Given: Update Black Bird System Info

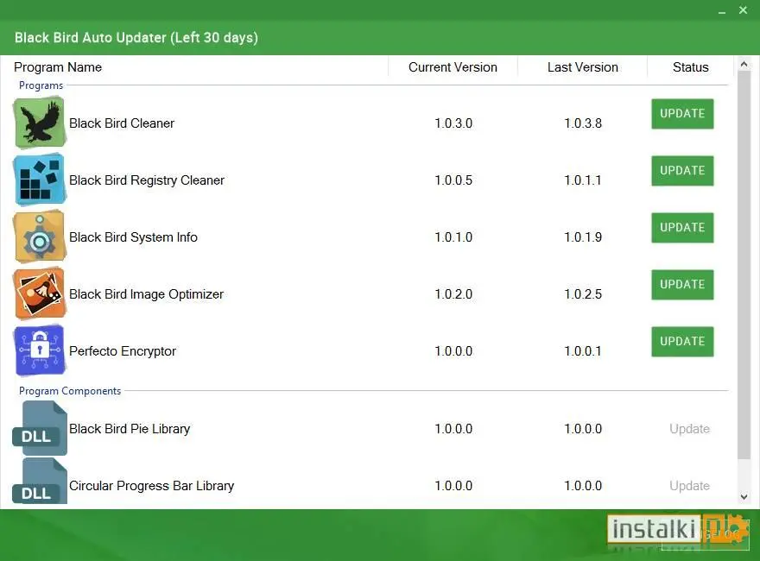Looking at the screenshot, I should pyautogui.click(x=682, y=228).
